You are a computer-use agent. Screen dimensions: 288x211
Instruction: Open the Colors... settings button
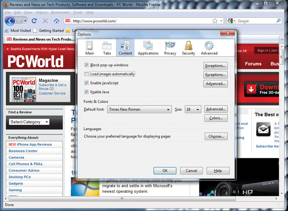216,118
